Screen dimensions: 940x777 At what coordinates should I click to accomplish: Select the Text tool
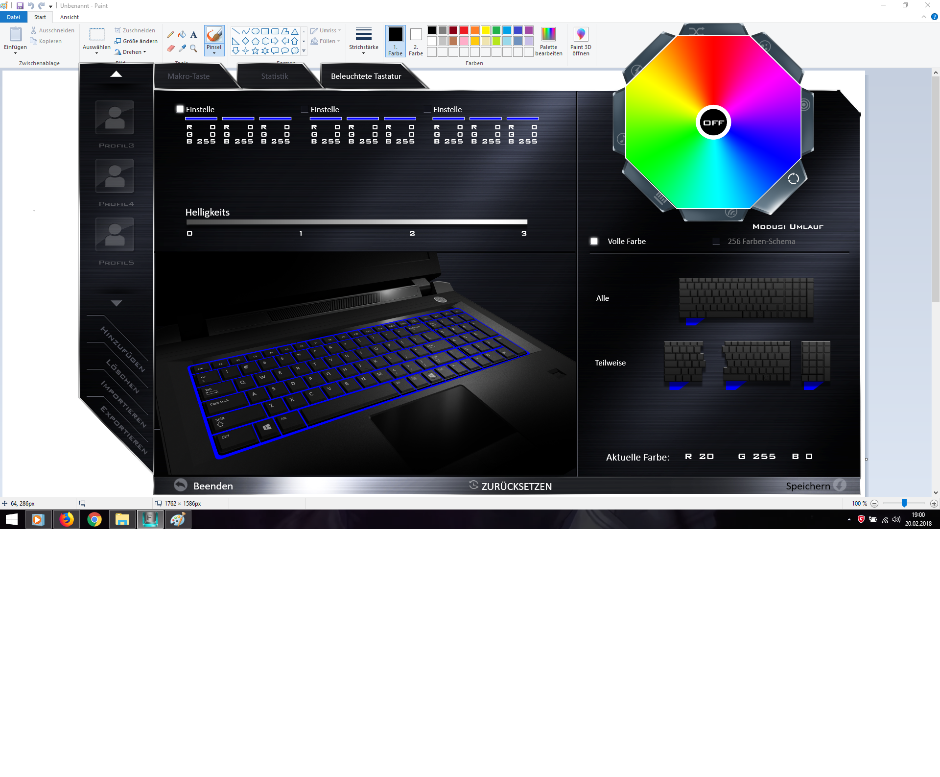194,35
